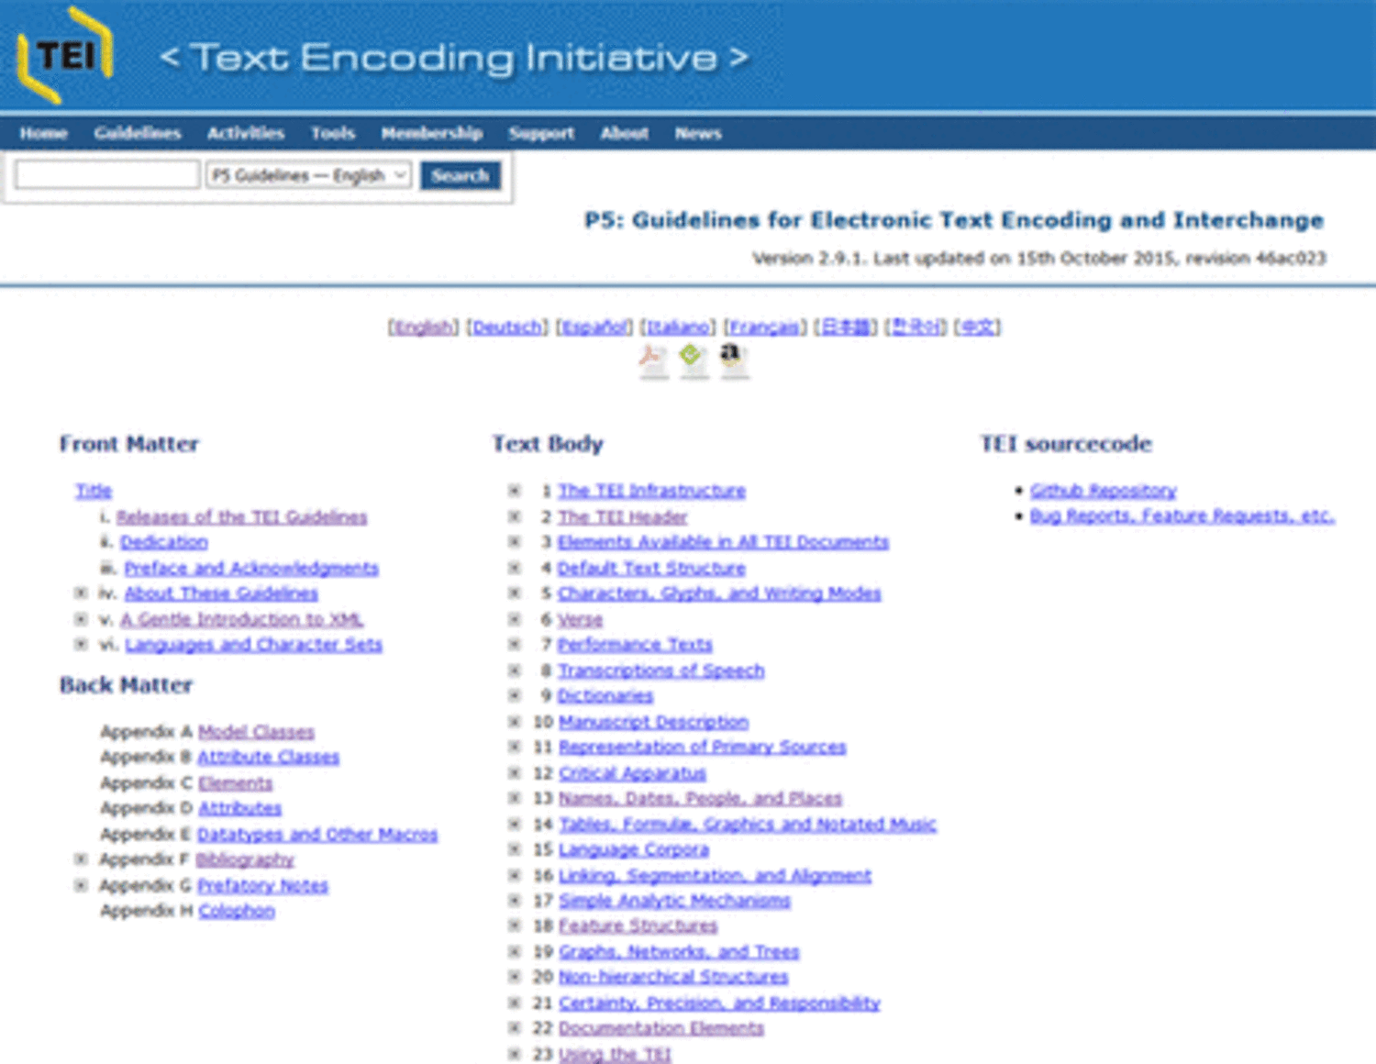Open the Dedication link
This screenshot has width=1376, height=1064.
click(163, 542)
